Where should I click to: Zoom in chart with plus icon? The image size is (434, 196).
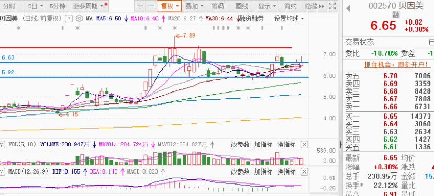[140, 6]
